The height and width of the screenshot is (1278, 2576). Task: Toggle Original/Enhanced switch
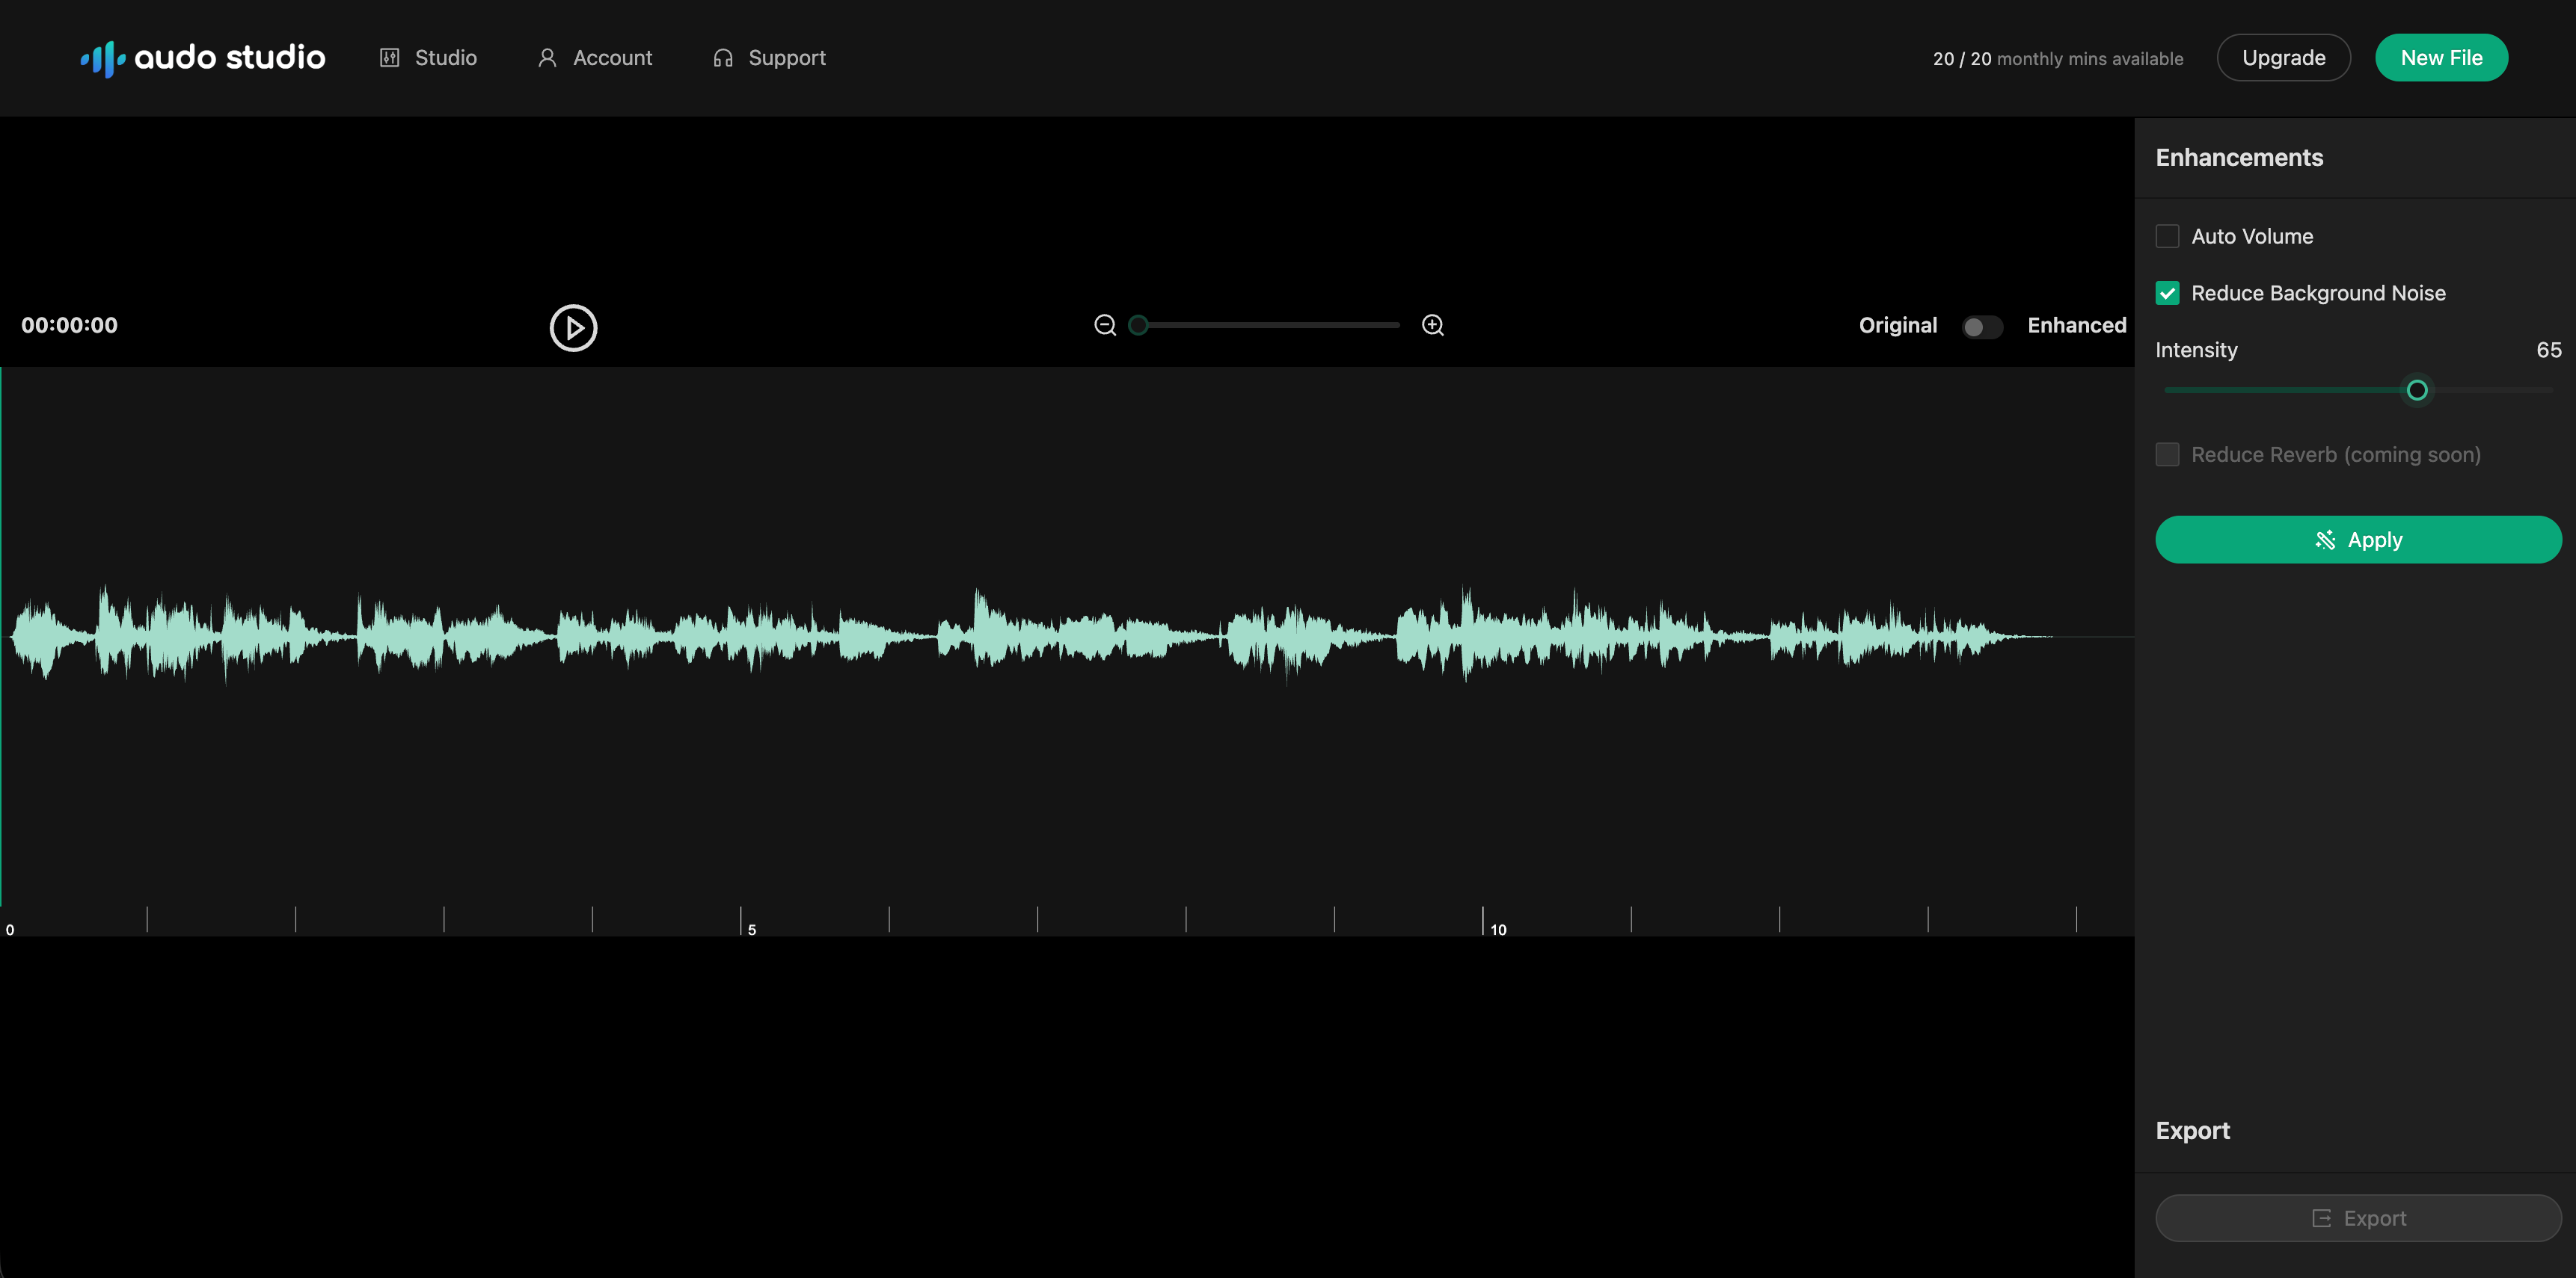[x=1981, y=327]
